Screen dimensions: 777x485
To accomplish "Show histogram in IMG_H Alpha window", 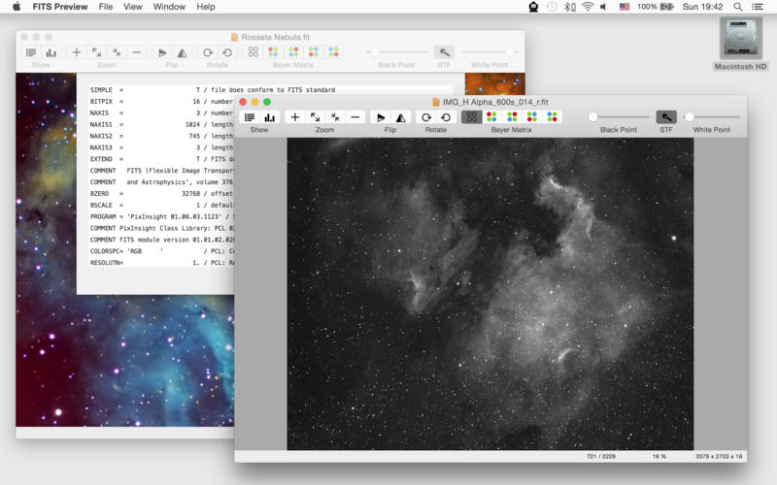I will [270, 117].
